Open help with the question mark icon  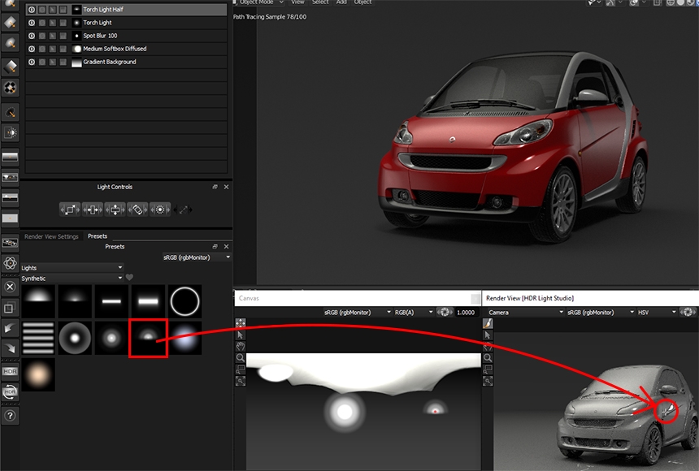click(x=10, y=416)
